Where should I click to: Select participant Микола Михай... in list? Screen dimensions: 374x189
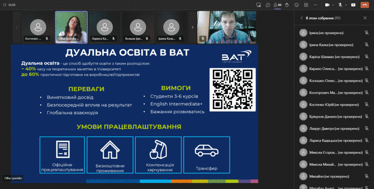334,165
